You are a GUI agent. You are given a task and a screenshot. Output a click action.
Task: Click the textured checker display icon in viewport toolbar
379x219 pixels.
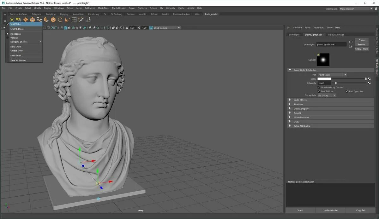pos(77,28)
